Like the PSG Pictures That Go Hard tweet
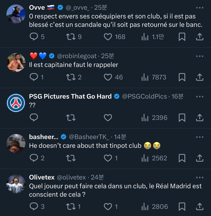 point(108,117)
